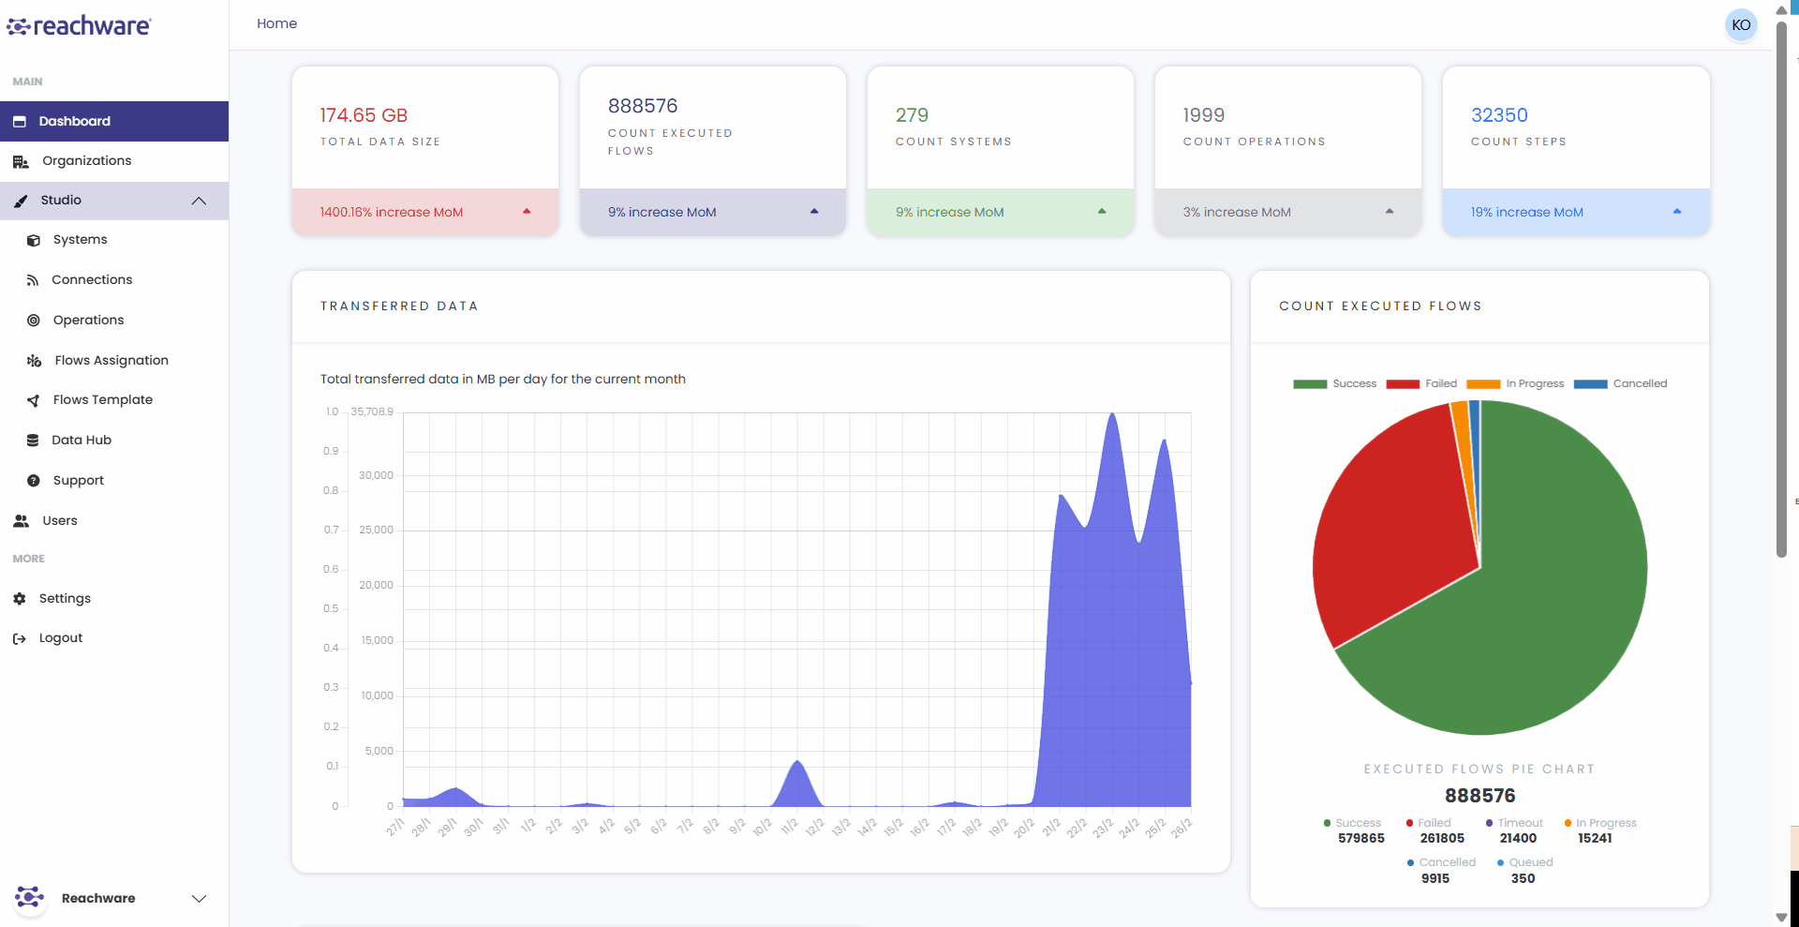Click the Support question mark icon
The width and height of the screenshot is (1799, 927).
(34, 481)
